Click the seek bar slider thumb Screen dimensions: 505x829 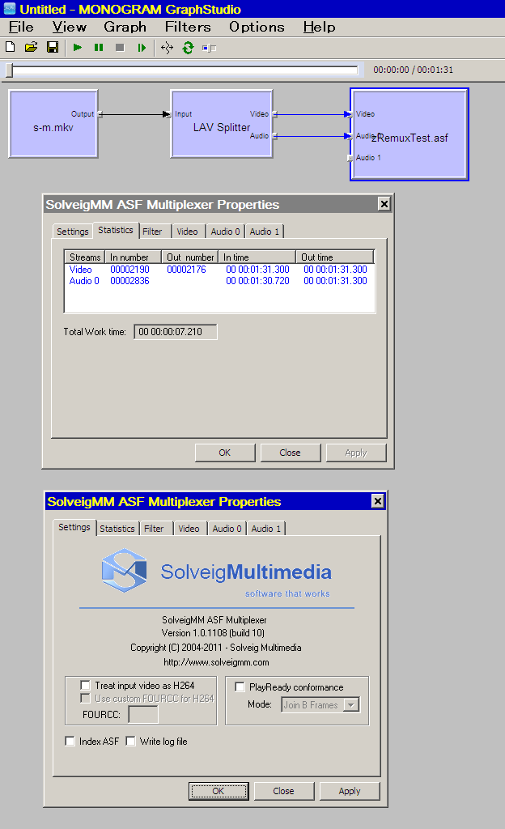[x=9, y=70]
